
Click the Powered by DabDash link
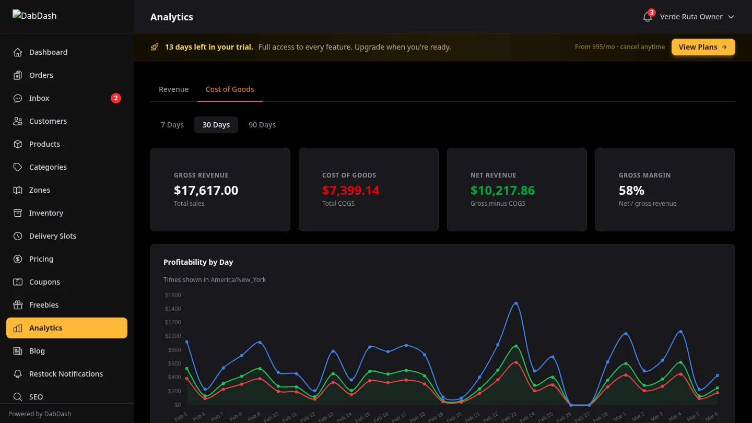tap(40, 414)
